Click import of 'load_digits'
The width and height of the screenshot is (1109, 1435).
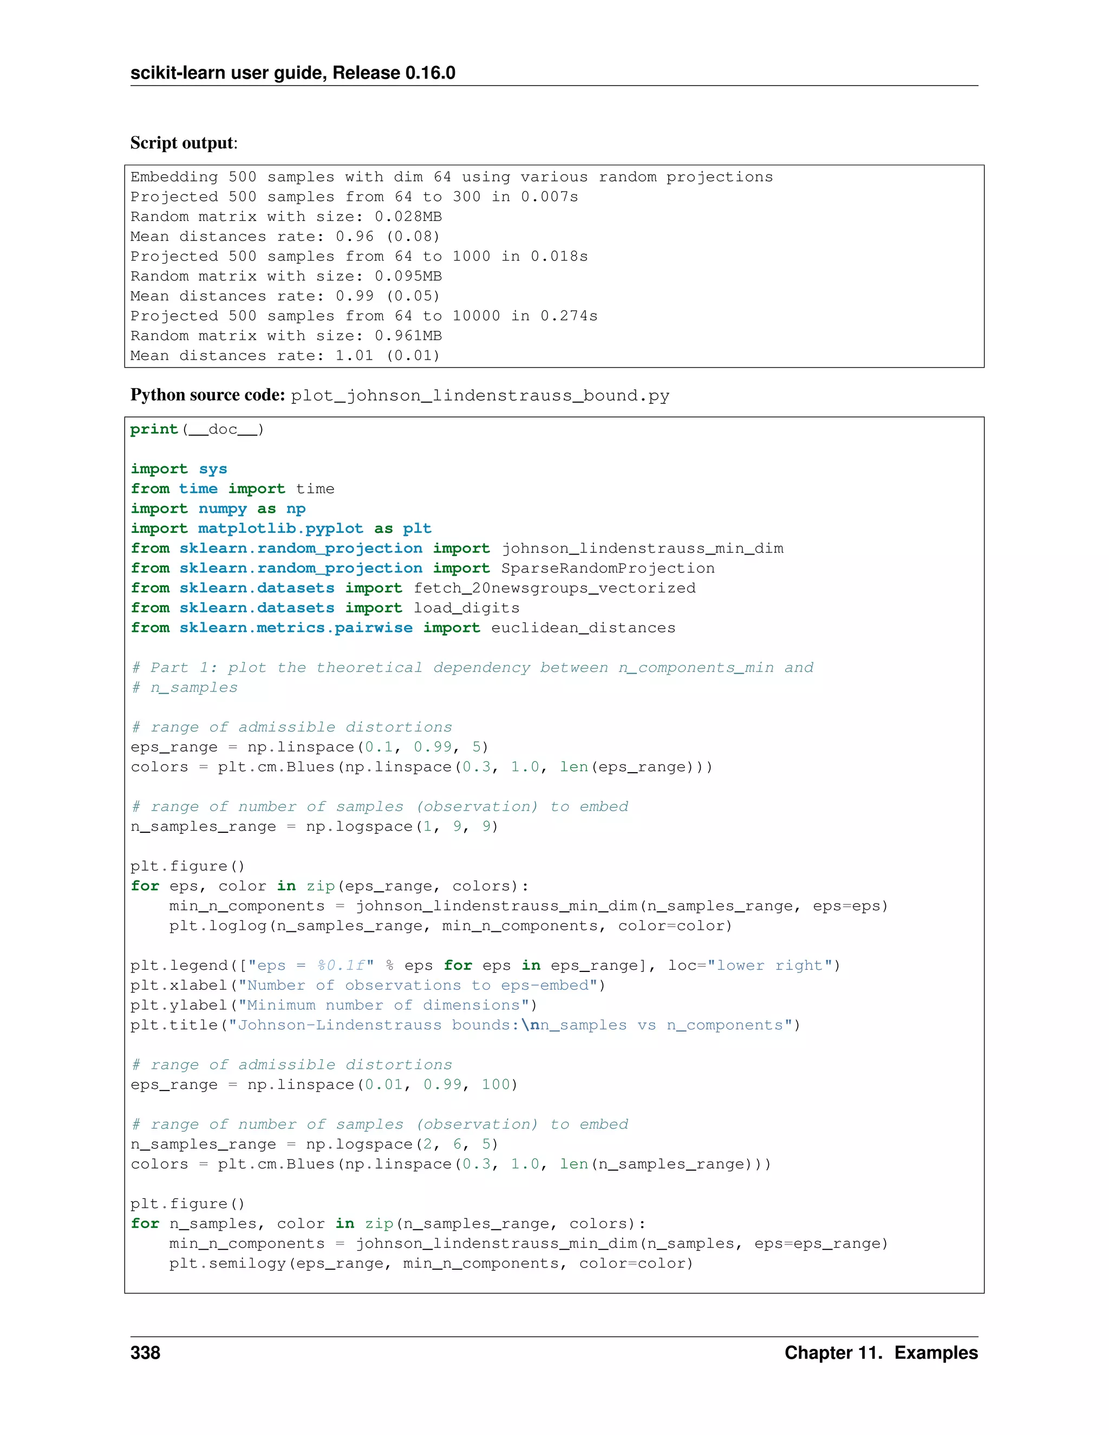[x=324, y=608]
